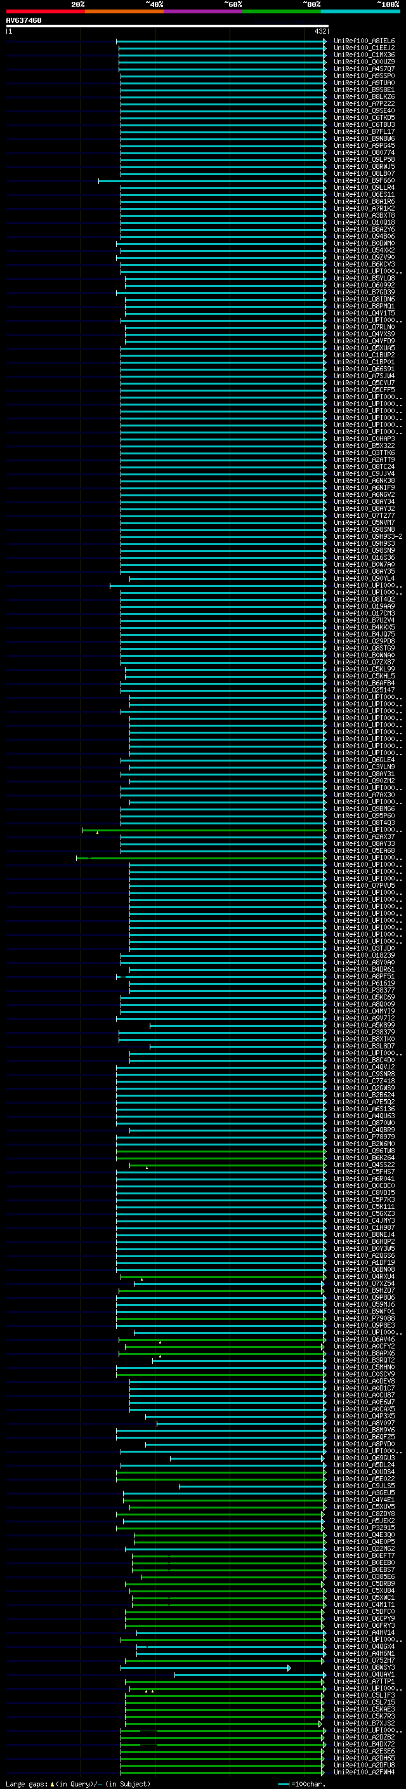
Task: Click the alignment bar for UniRef100_B9F660
Action: [x=213, y=182]
